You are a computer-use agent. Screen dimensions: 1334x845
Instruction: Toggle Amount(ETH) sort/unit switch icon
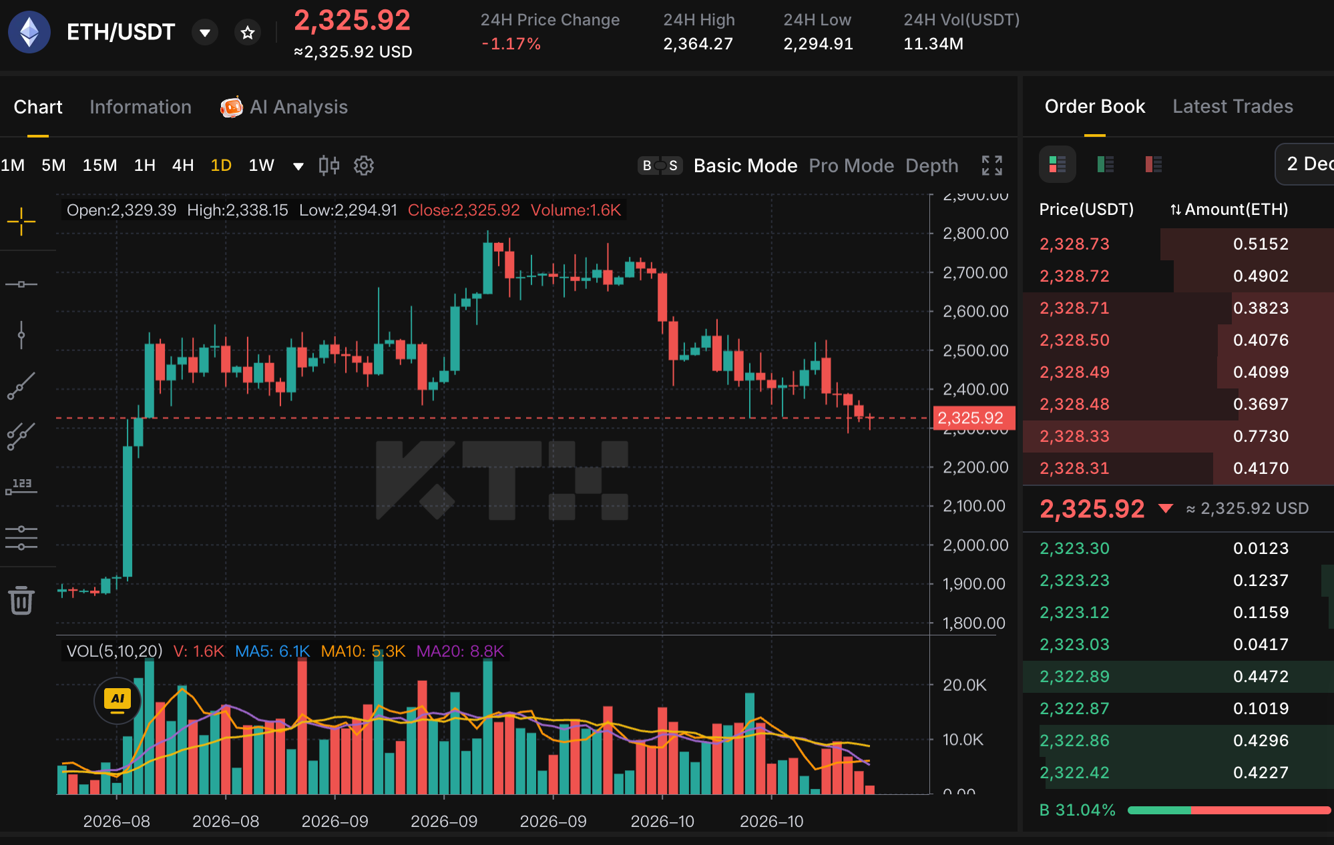click(1176, 210)
